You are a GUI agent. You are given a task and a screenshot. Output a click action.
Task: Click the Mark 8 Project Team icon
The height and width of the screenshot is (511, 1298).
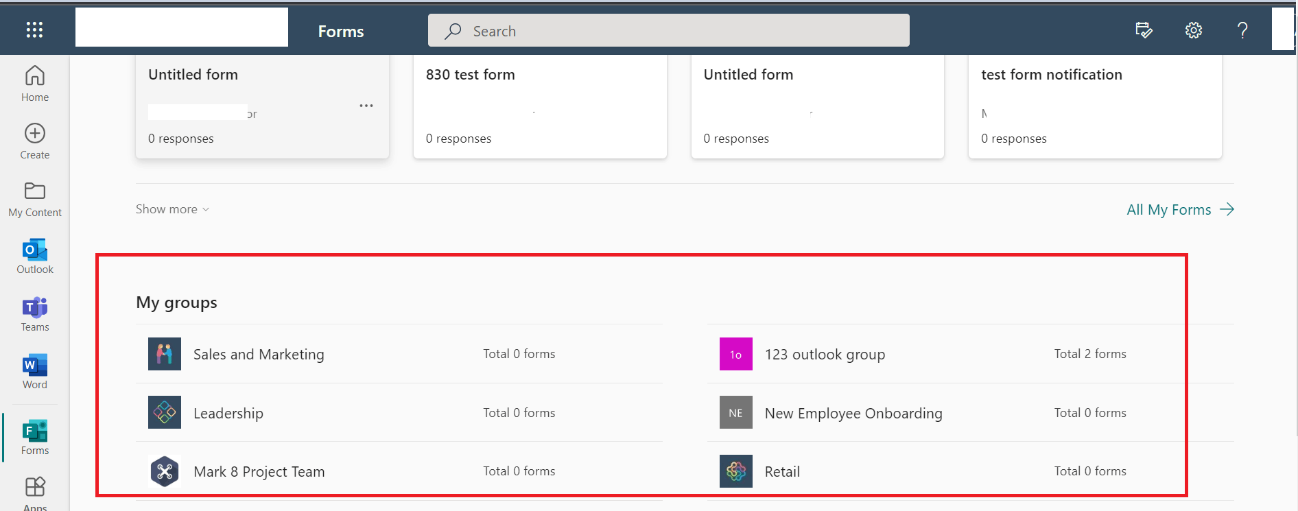[165, 471]
